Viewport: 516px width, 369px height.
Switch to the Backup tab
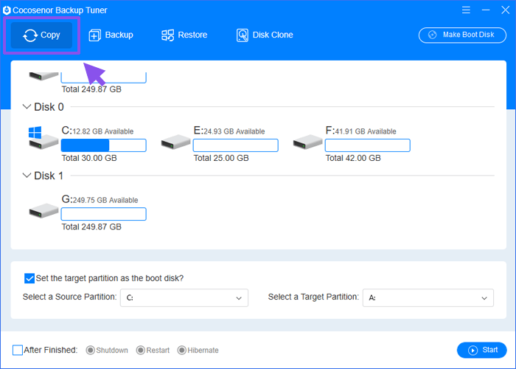(111, 35)
